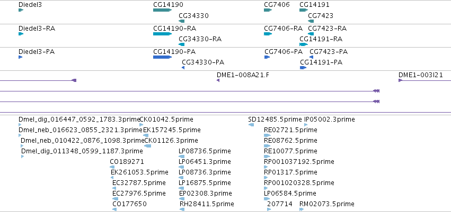The height and width of the screenshot is (212, 451).
Task: Click EST RE02721.5prime
Action: (290, 130)
